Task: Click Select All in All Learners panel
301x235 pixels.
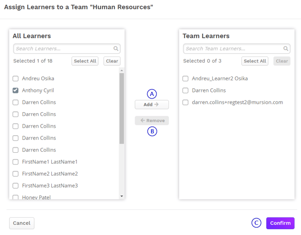Action: [x=85, y=61]
